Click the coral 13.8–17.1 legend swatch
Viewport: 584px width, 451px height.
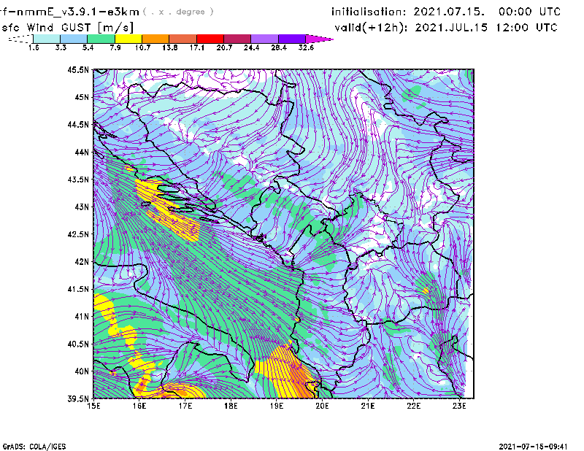tap(183, 39)
